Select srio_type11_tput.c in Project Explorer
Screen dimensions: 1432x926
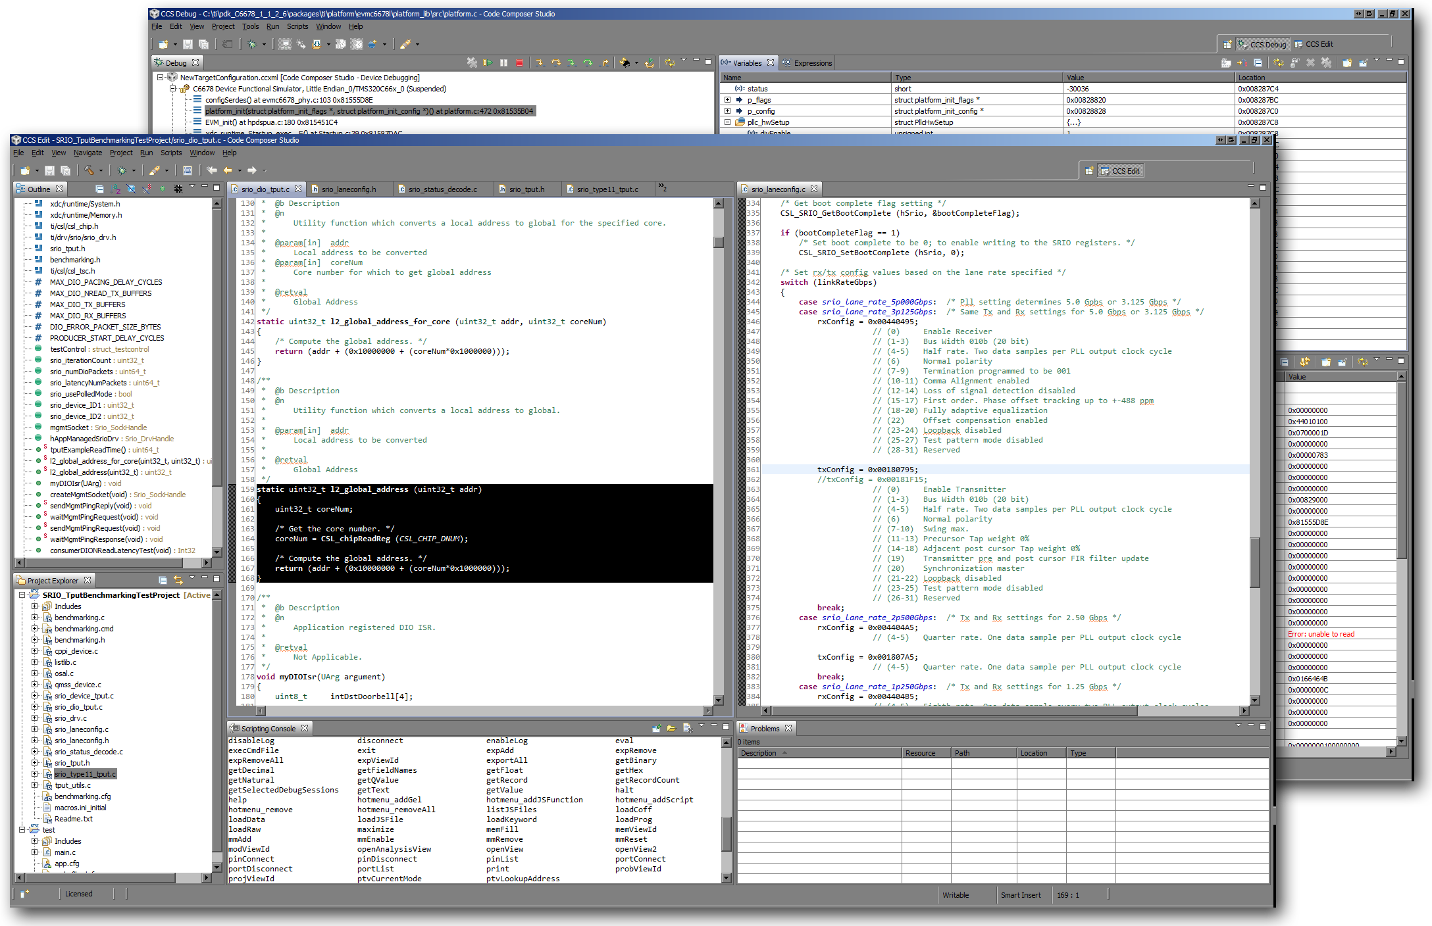pyautogui.click(x=85, y=774)
